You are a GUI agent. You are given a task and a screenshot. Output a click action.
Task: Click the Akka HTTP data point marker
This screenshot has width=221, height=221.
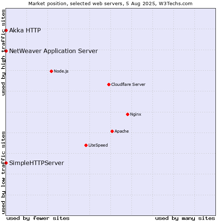pyautogui.click(x=6, y=31)
